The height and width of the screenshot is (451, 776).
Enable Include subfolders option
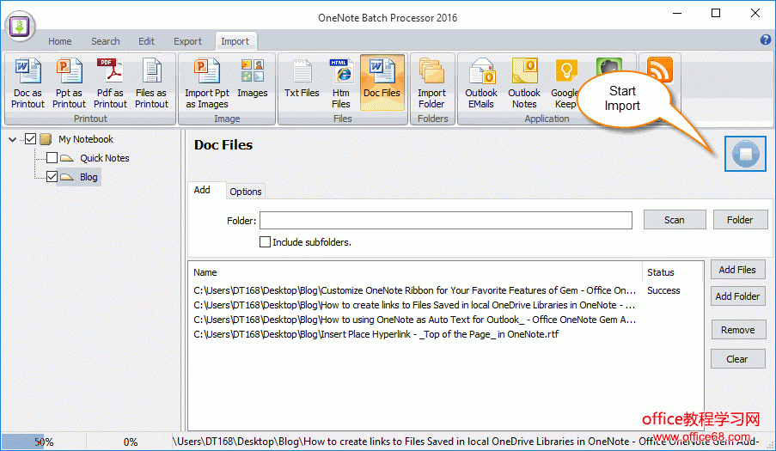tap(265, 242)
